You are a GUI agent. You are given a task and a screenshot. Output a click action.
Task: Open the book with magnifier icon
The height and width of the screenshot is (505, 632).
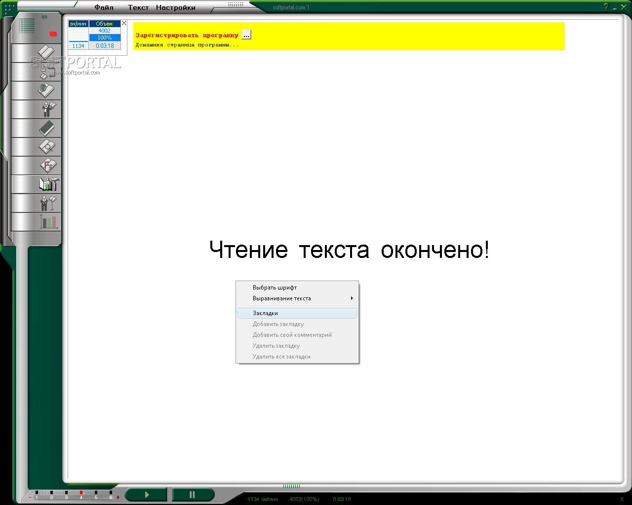click(x=47, y=147)
